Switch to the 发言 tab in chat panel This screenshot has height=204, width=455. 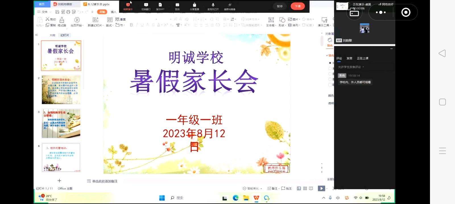pyautogui.click(x=349, y=58)
